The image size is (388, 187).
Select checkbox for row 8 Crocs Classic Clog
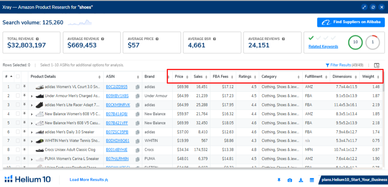pyautogui.click(x=18, y=150)
